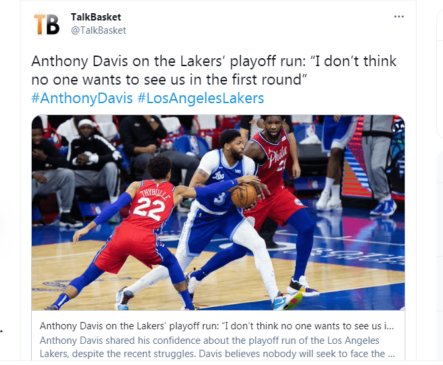Visit the @TalkBasket handle
Viewport: 443px width, 365px height.
pyautogui.click(x=99, y=30)
